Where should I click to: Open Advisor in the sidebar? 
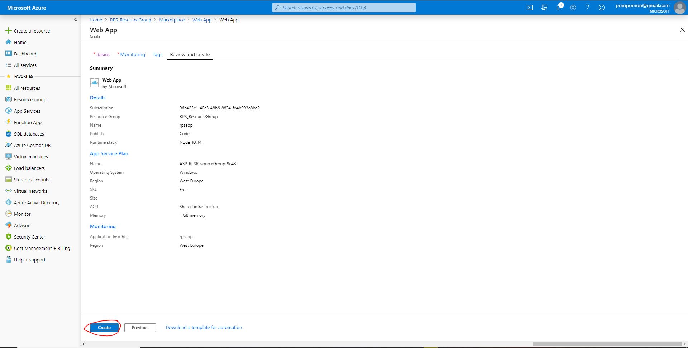tap(21, 225)
